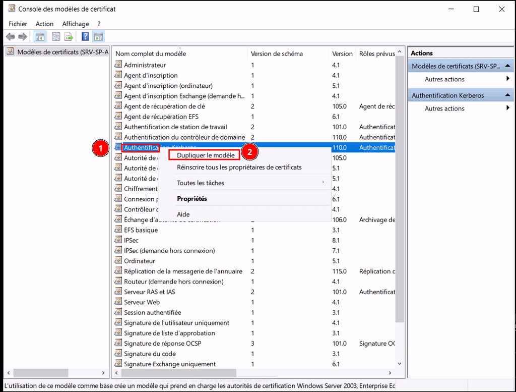This screenshot has height=392, width=516.
Task: Click the Forward arrow in the toolbar
Action: [22, 37]
